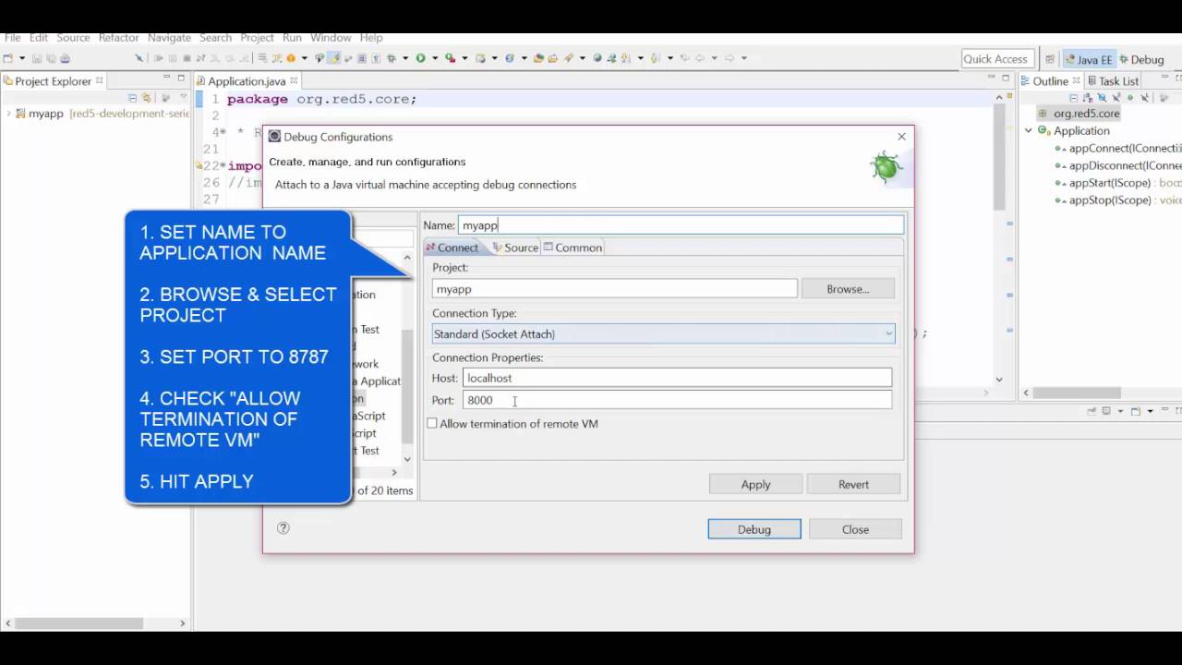Viewport: 1182px width, 665px height.
Task: Minimize the Project Explorer view
Action: point(167,78)
